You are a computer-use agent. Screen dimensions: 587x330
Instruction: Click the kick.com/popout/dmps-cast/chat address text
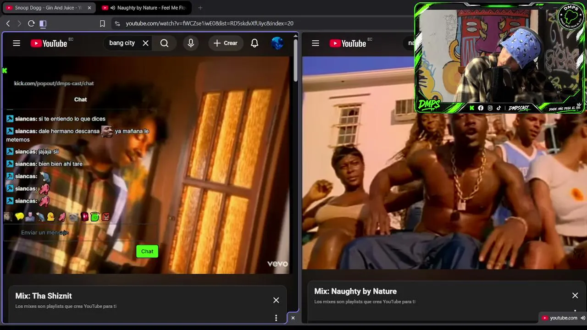point(54,83)
